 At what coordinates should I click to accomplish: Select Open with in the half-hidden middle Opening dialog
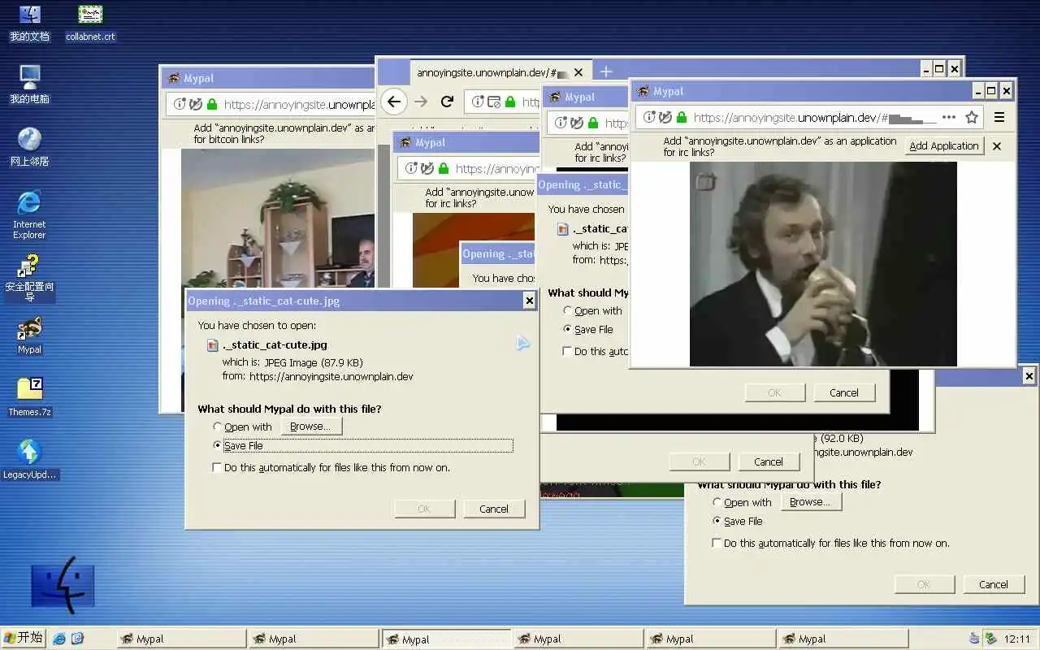592,310
